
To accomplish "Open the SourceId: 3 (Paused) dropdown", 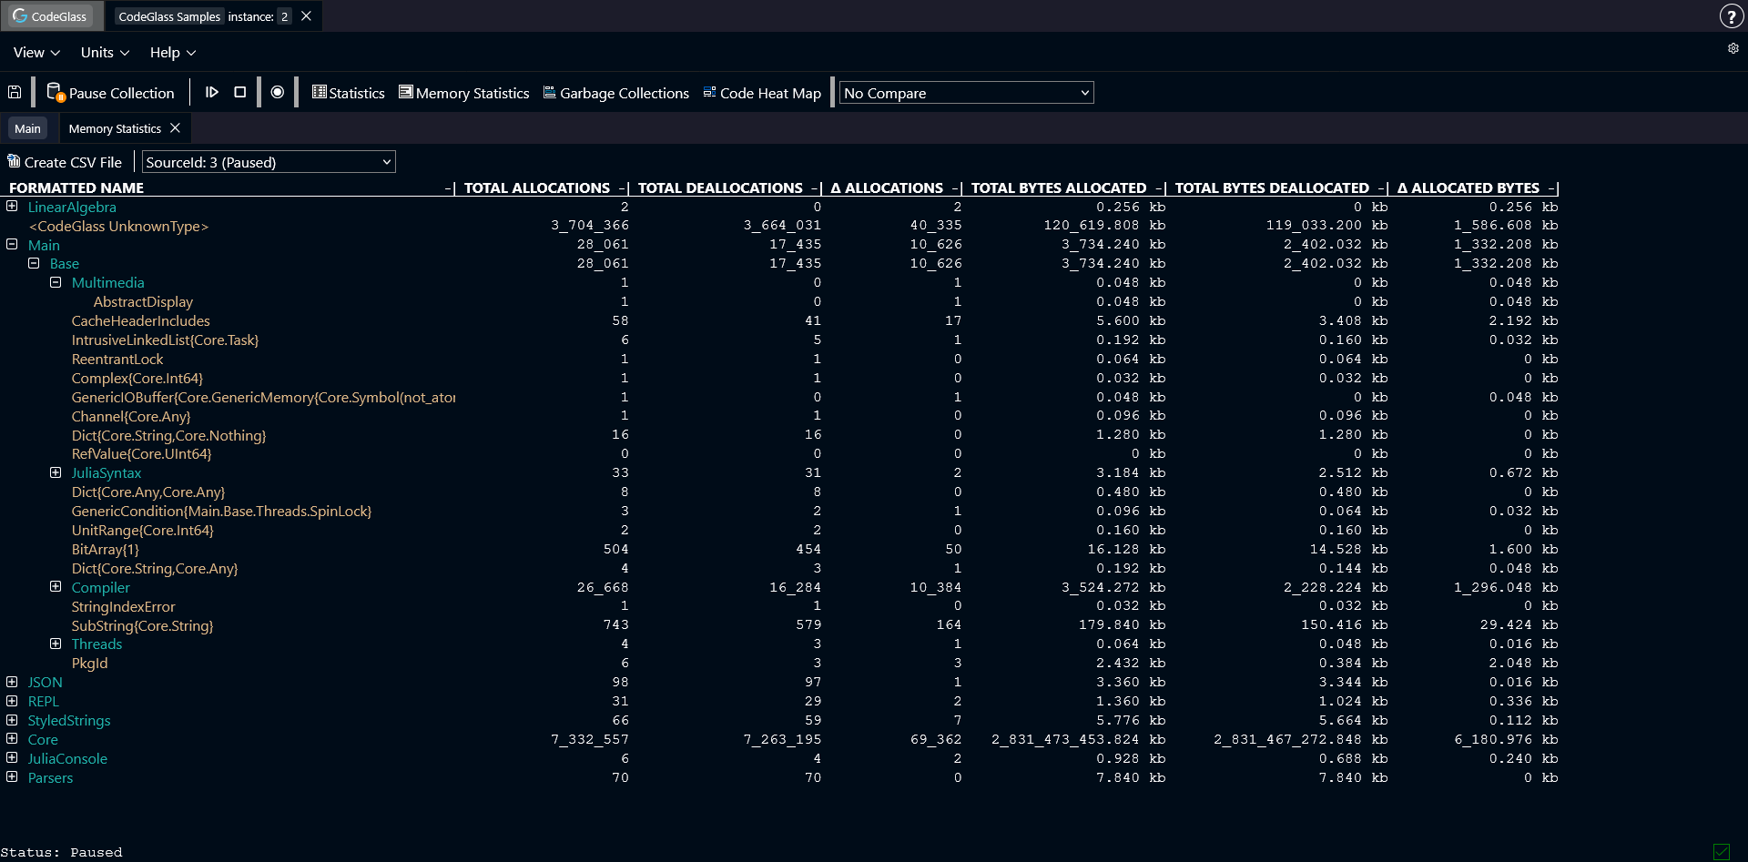I will pos(268,161).
